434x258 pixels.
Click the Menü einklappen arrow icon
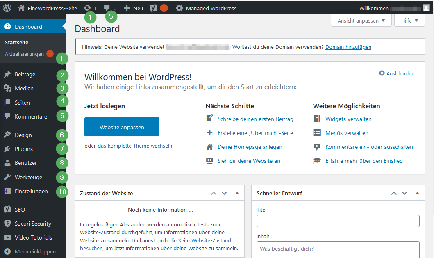pos(7,251)
